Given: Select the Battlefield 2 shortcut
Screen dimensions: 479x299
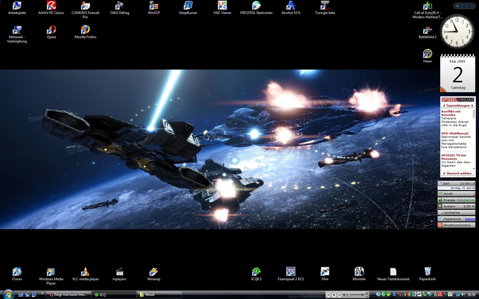Looking at the screenshot, I should (x=428, y=32).
